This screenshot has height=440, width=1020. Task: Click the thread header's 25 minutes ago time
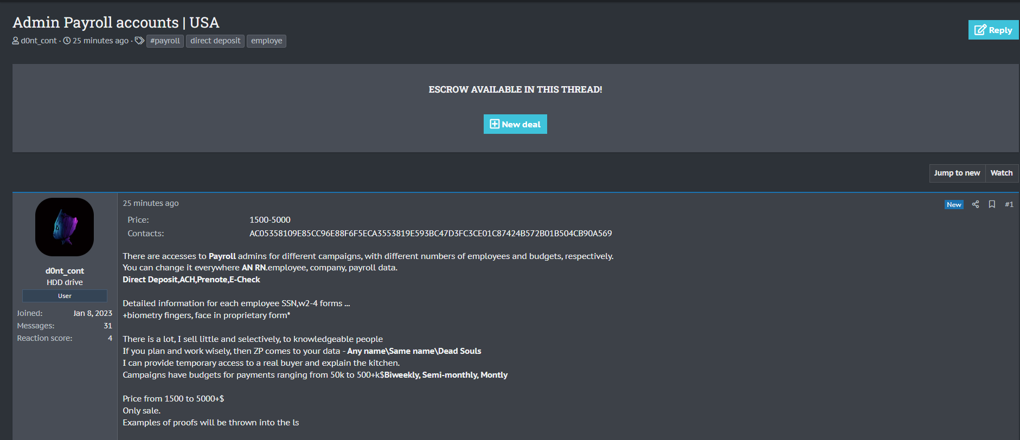coord(100,41)
